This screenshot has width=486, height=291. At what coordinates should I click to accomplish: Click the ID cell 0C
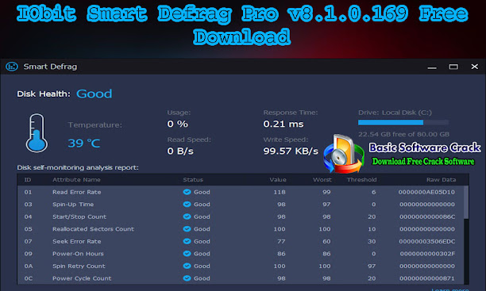click(x=29, y=278)
